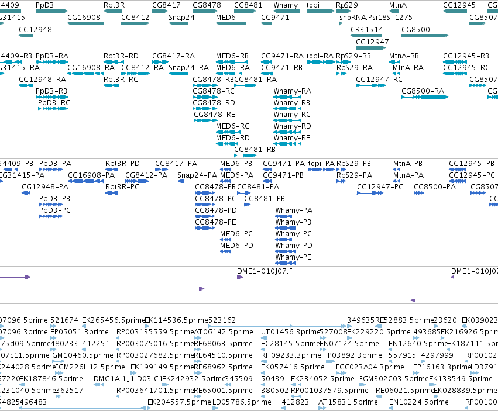498x411 pixels.
Task: Click the MED6 gene label
Action: pos(226,17)
